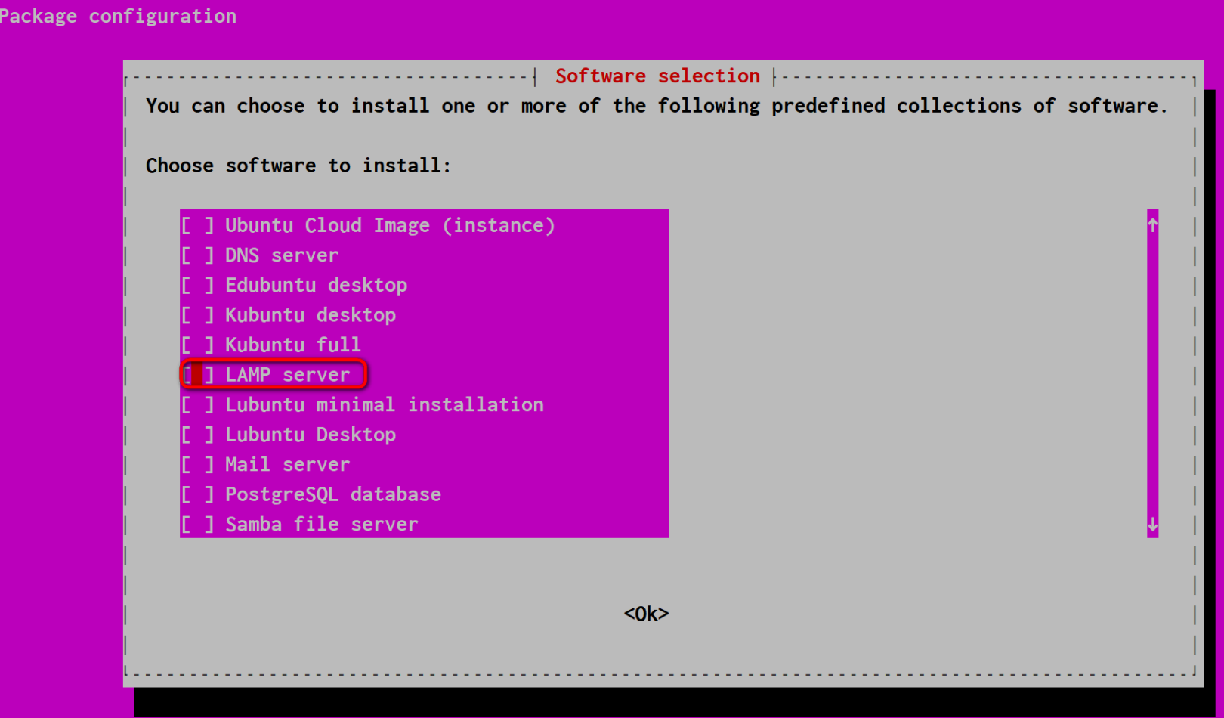
Task: Enable the LAMP server checkbox
Action: coord(196,374)
